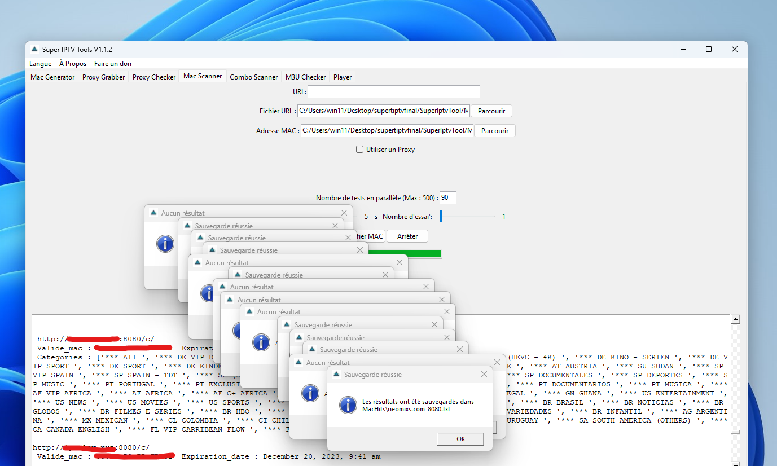777x466 pixels.
Task: Open the À Propos menu
Action: pos(73,64)
